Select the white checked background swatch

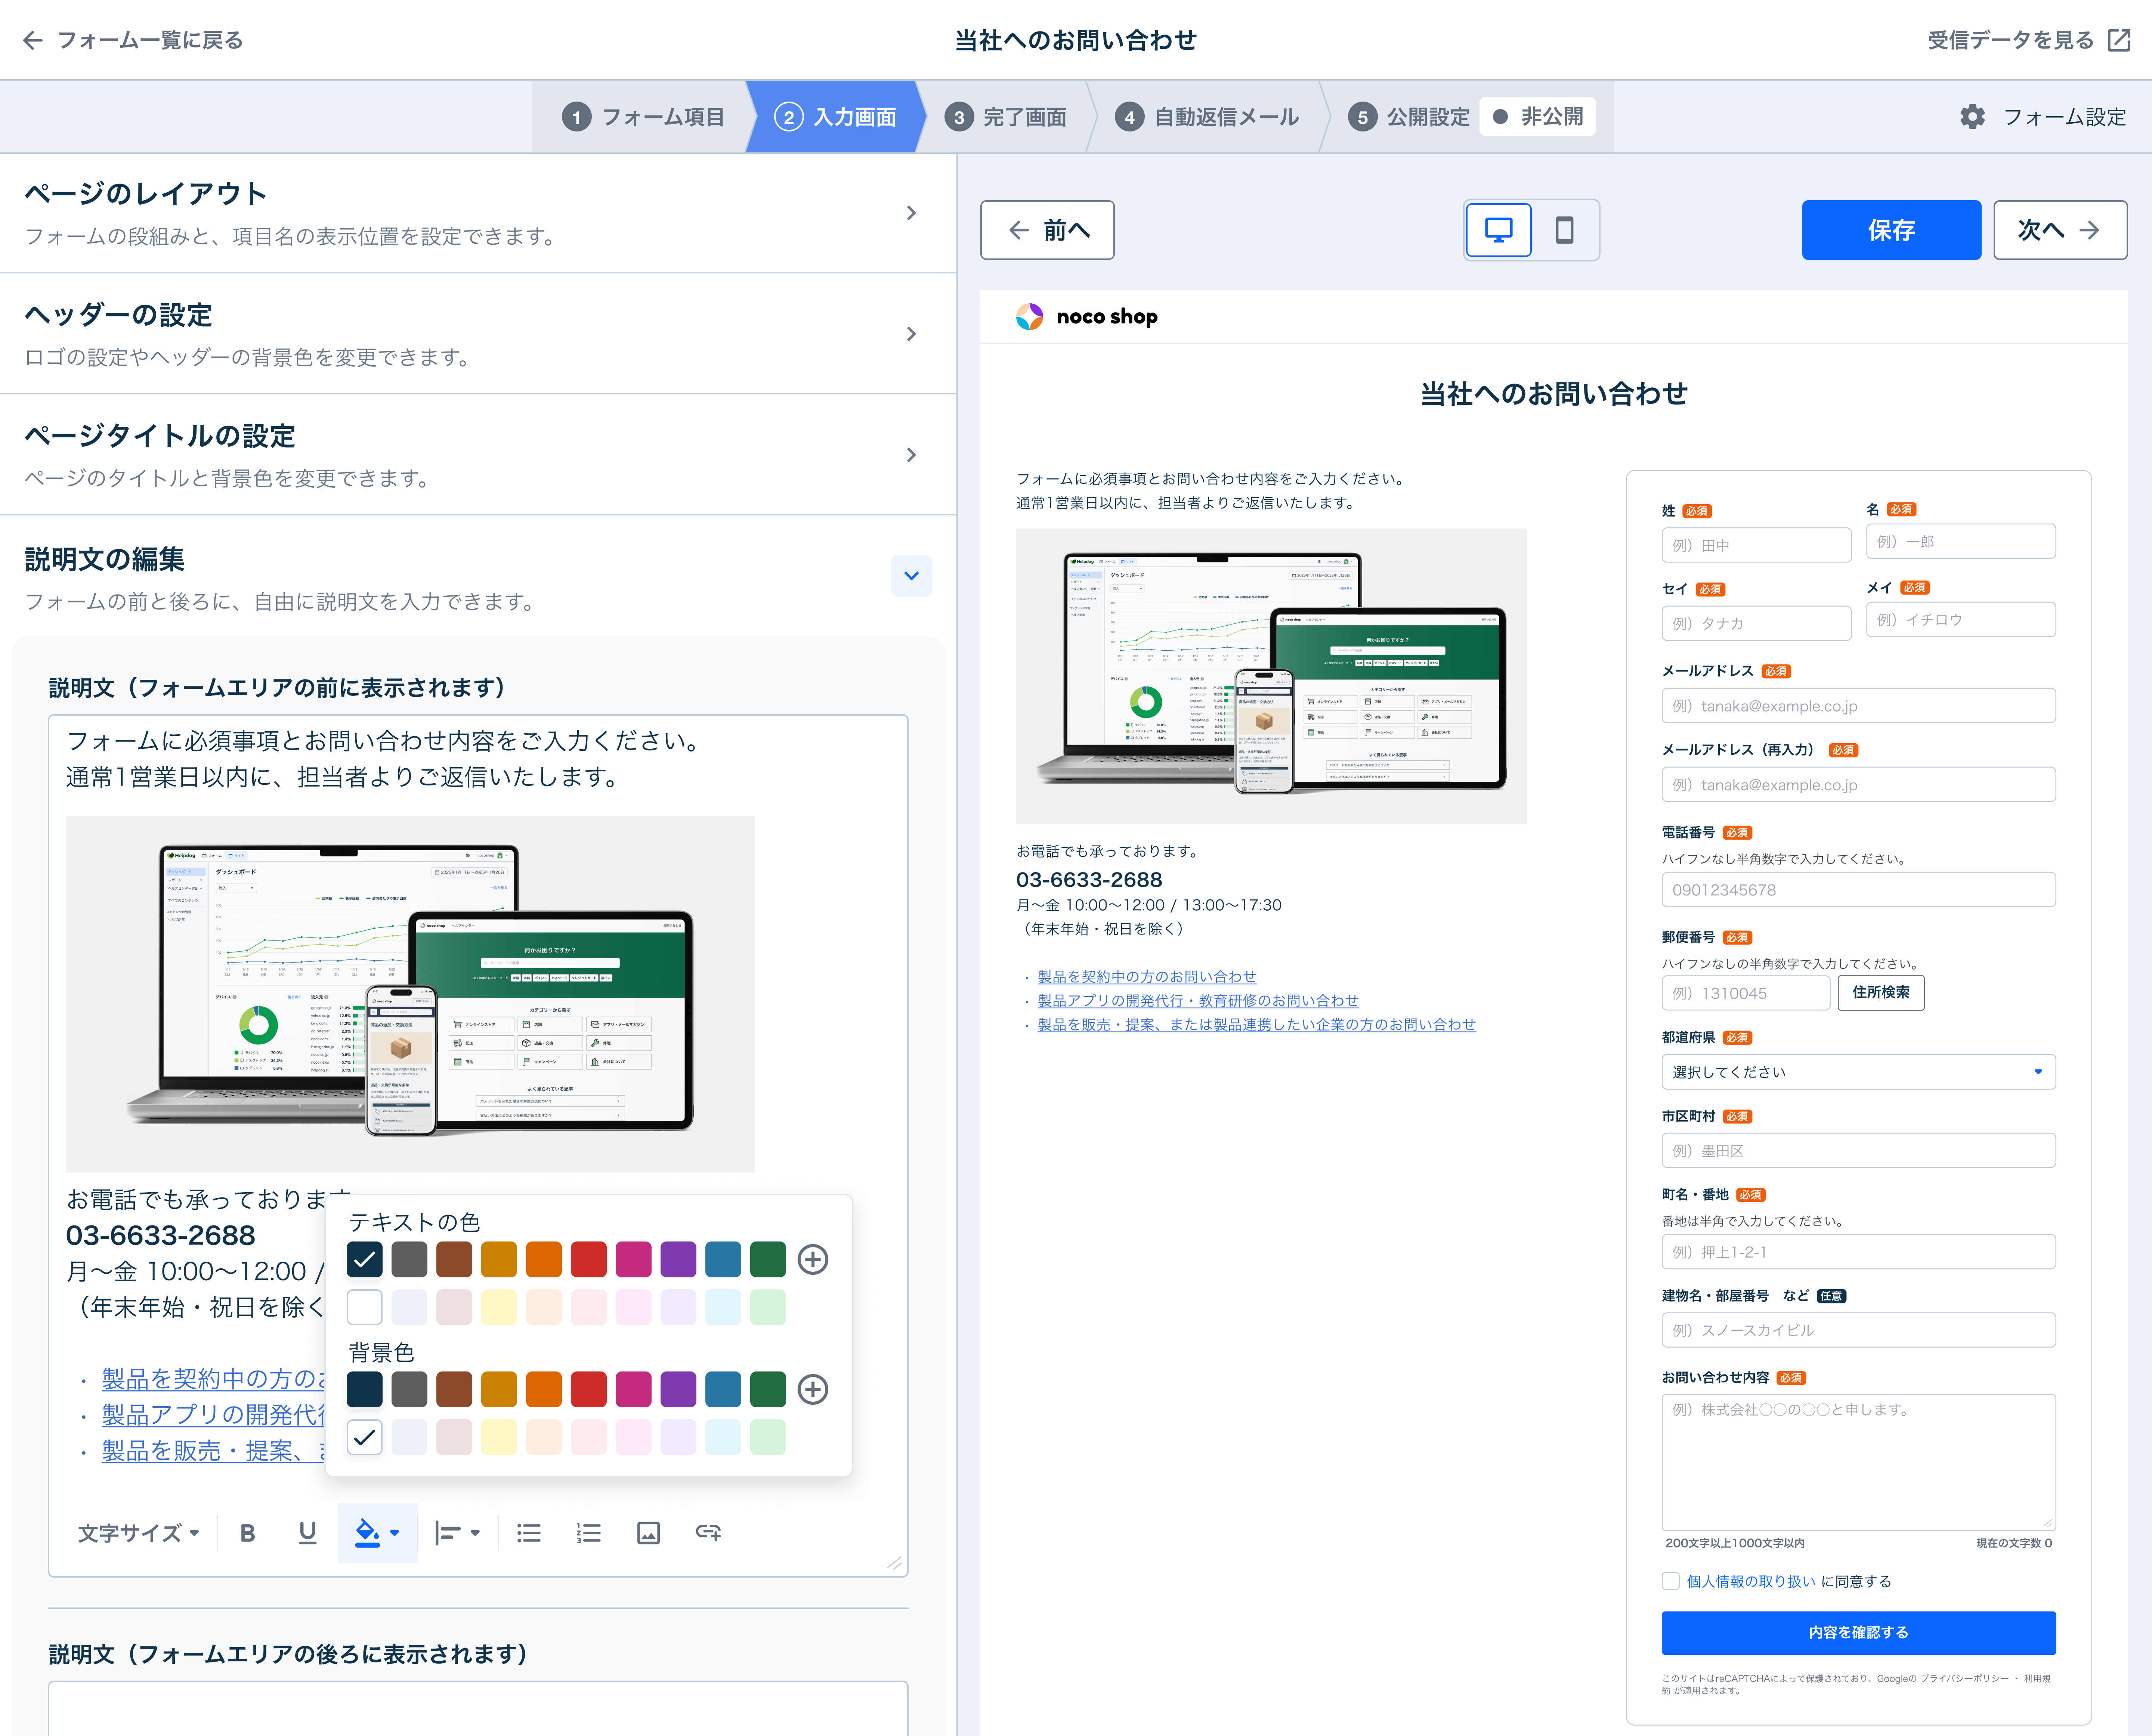pos(364,1437)
